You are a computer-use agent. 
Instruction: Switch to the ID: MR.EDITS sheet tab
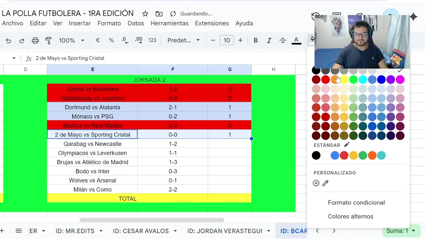click(75, 231)
